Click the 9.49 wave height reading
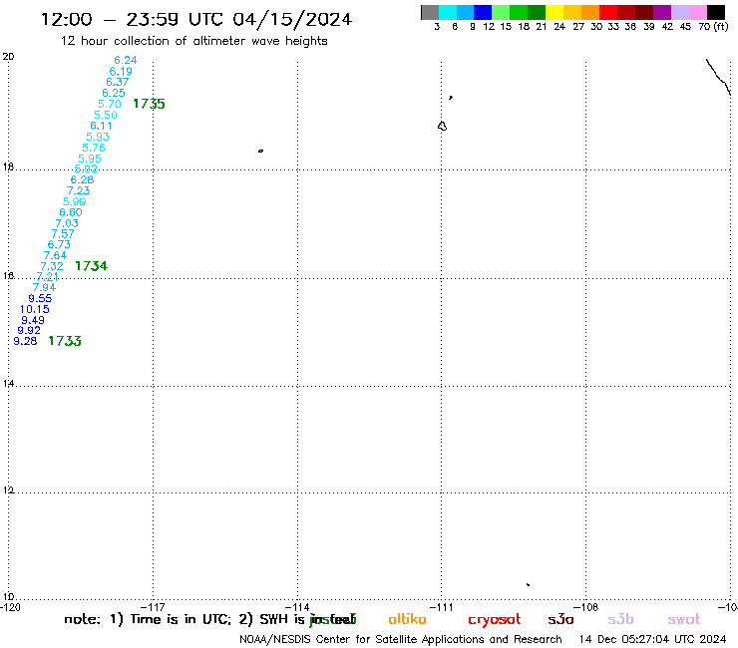 click(x=33, y=320)
